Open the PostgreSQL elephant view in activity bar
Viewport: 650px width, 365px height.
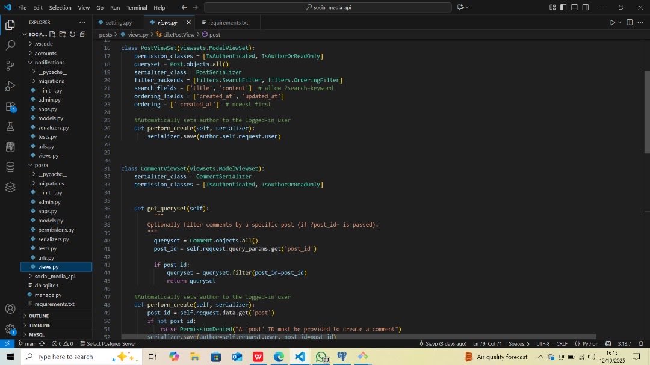click(x=10, y=147)
